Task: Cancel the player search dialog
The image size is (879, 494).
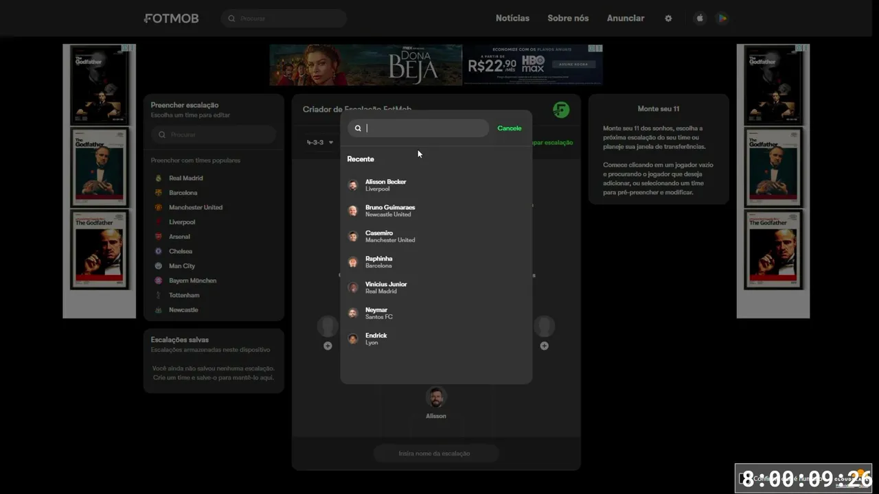Action: click(x=510, y=128)
